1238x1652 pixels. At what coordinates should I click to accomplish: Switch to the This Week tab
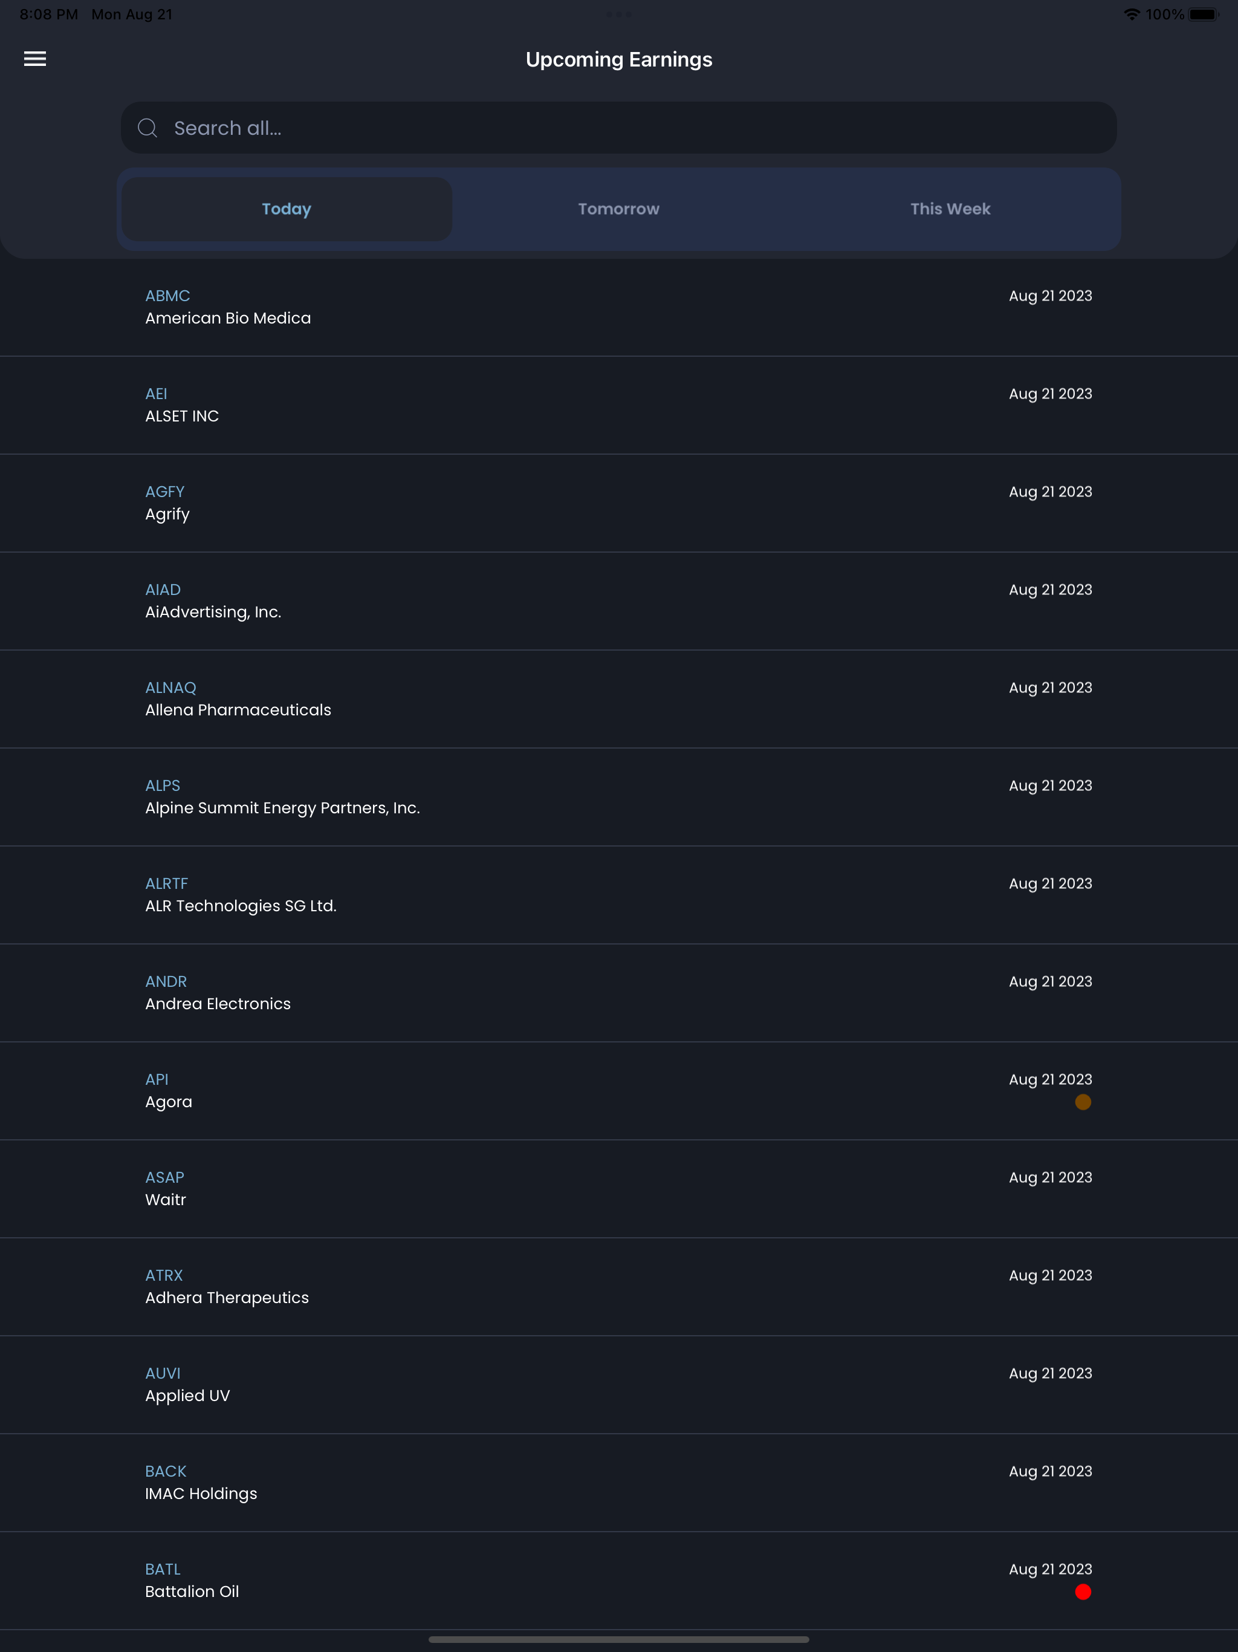[950, 209]
